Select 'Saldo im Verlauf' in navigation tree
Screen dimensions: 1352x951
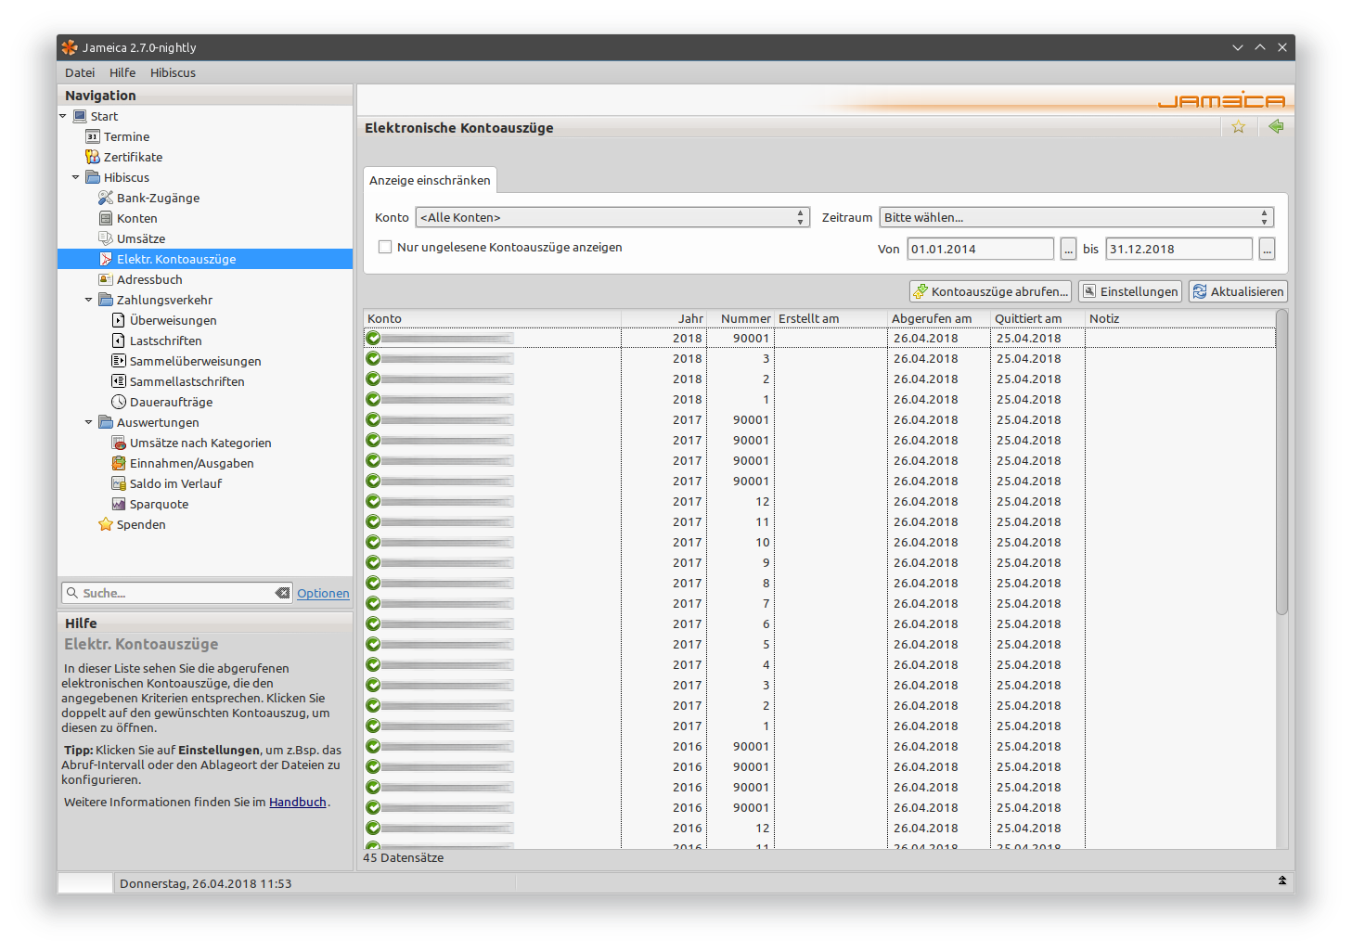tap(175, 483)
